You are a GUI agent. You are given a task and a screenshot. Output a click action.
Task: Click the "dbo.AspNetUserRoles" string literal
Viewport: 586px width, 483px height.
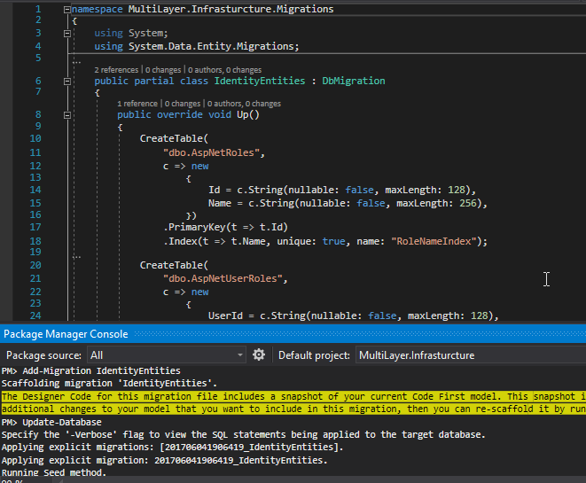coord(223,278)
